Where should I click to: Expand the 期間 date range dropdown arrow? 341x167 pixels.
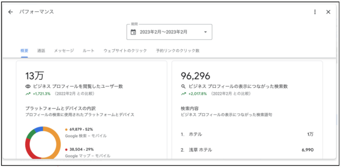pos(205,32)
